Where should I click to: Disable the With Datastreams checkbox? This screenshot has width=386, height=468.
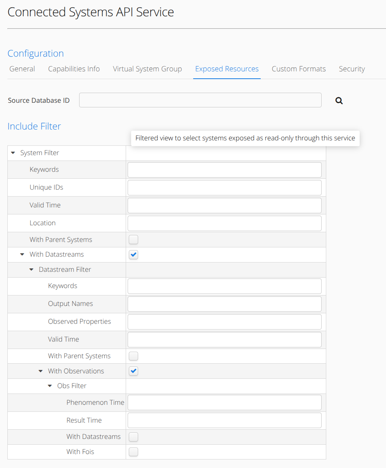133,255
